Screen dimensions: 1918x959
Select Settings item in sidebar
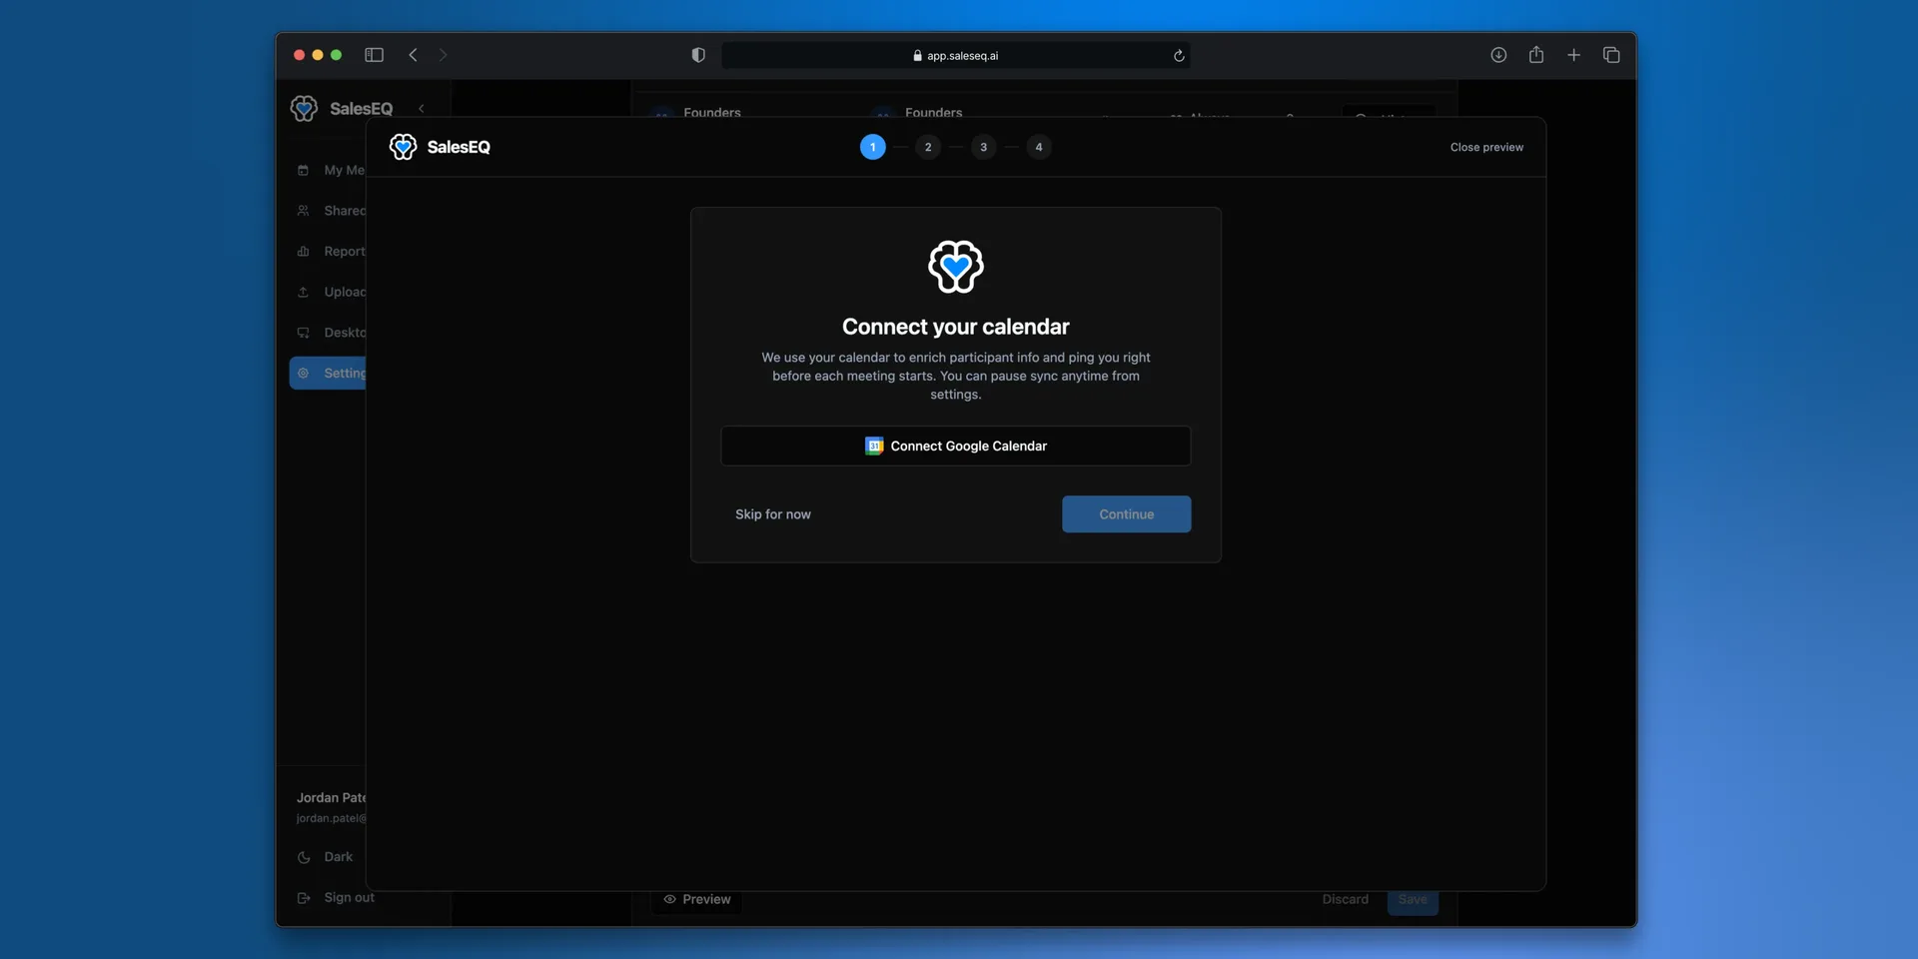[x=328, y=373]
